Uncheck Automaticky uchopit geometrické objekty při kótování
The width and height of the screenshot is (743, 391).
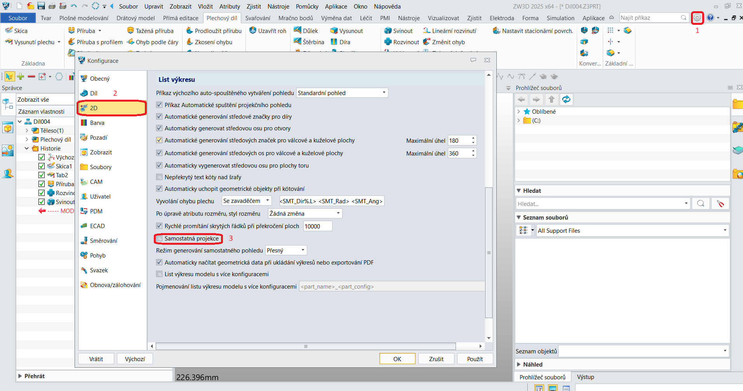[159, 189]
